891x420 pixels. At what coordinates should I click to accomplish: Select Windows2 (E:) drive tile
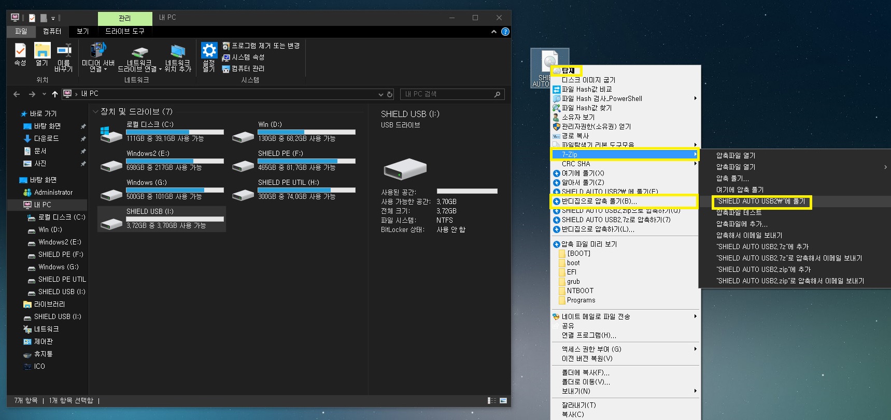coord(162,161)
